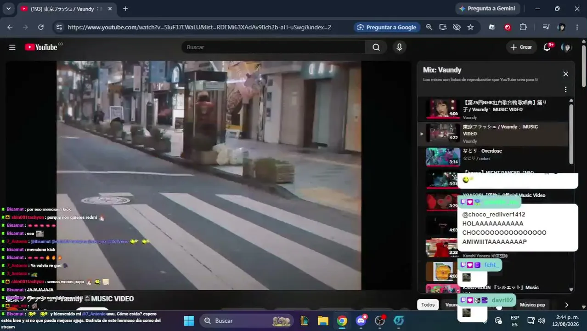This screenshot has width=587, height=331.
Task: Reload the current page
Action: (41, 27)
